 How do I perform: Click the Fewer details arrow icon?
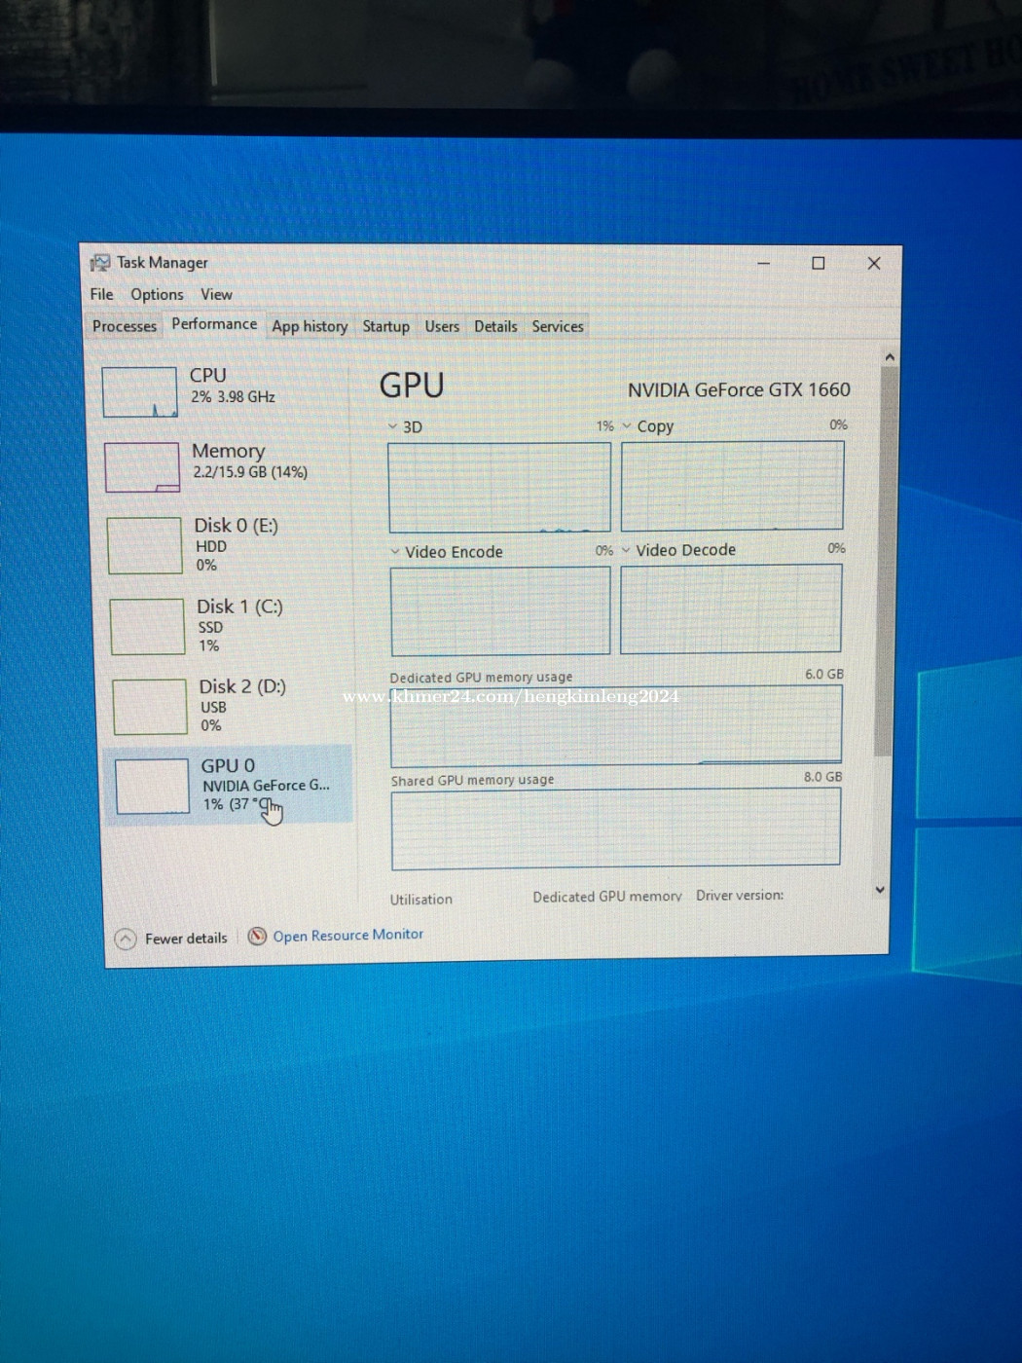[126, 939]
